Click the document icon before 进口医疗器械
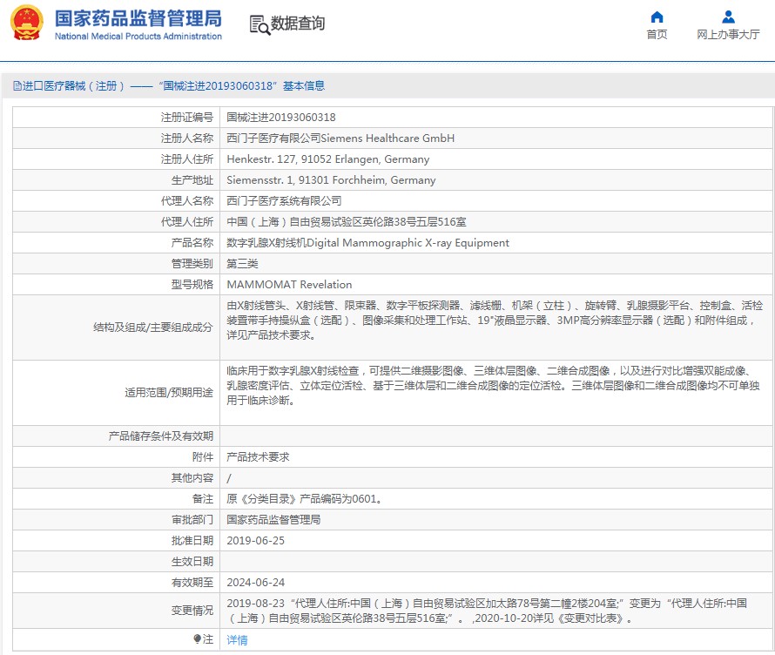The width and height of the screenshot is (775, 655). point(17,86)
